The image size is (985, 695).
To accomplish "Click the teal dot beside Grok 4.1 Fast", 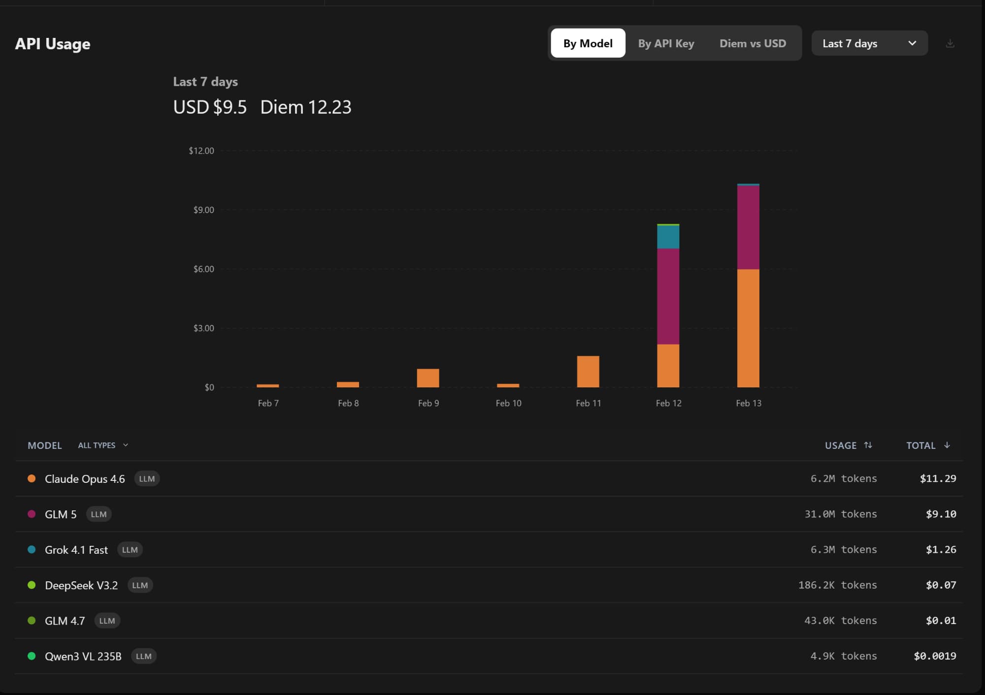I will (x=32, y=549).
